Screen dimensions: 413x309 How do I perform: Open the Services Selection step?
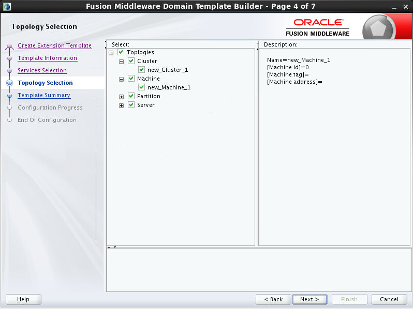pyautogui.click(x=42, y=70)
